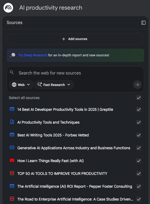
Task: Uncheck Road to Enterprise AI source checkbox
Action: pos(139,199)
